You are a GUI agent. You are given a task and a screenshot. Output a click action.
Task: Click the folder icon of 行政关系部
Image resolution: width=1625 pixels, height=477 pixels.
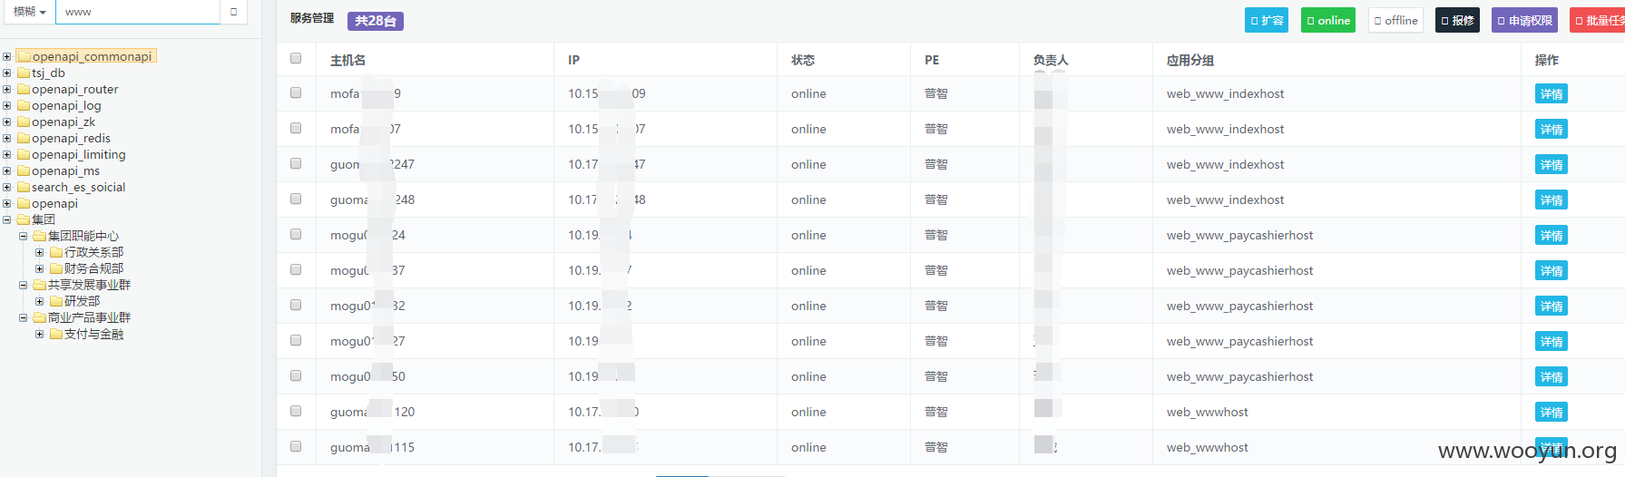pyautogui.click(x=56, y=252)
